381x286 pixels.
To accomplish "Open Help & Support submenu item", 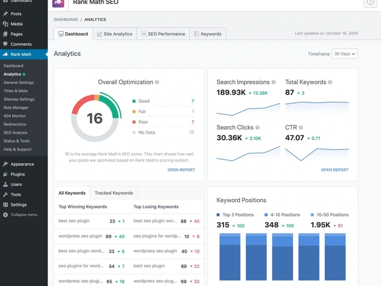I will [18, 149].
